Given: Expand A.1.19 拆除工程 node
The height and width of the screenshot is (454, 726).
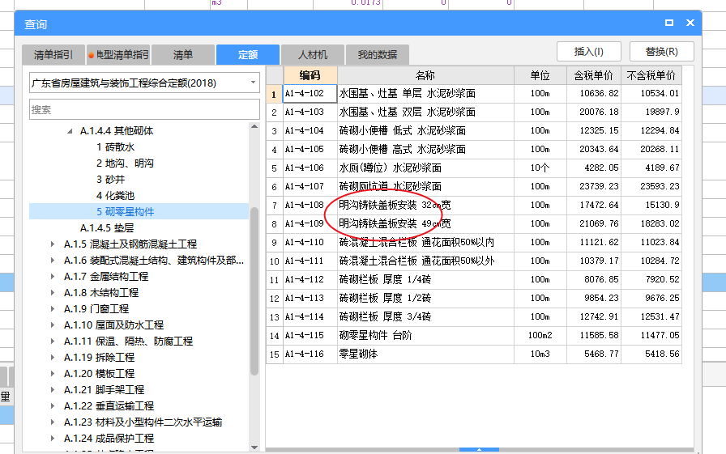Looking at the screenshot, I should 53,358.
